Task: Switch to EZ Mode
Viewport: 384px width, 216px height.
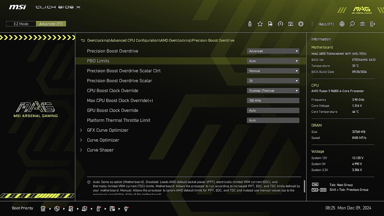Action: (21, 24)
